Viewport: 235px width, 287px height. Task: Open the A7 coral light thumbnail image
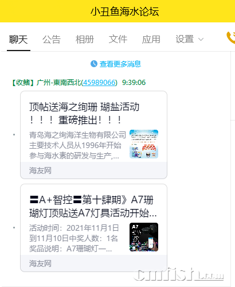pyautogui.click(x=144, y=237)
